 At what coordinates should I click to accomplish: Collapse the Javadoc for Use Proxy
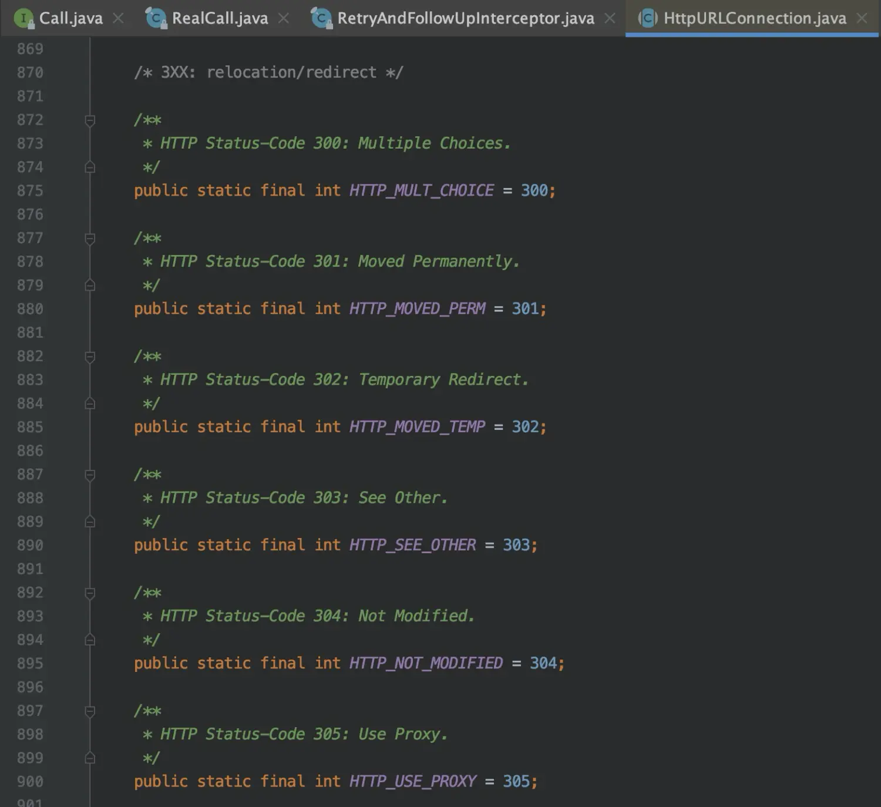pyautogui.click(x=89, y=711)
